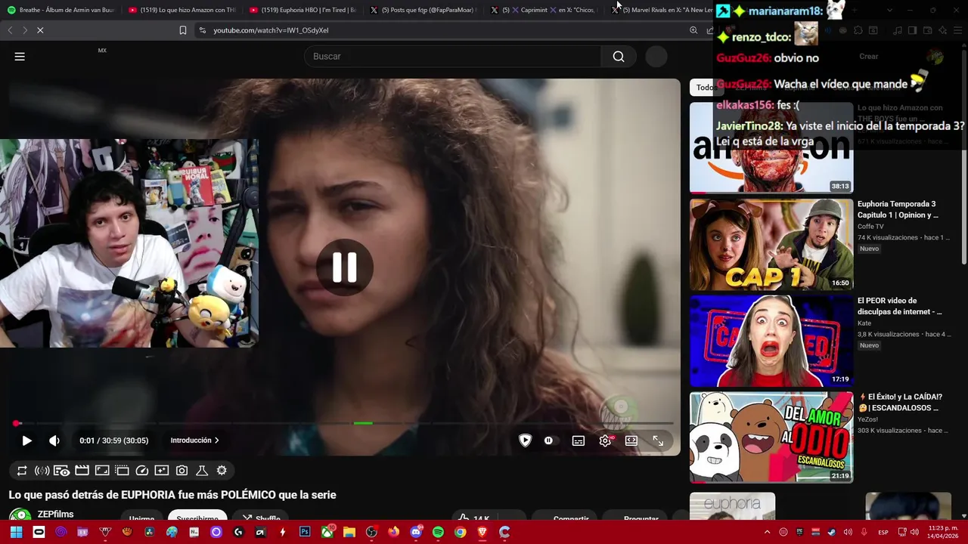The image size is (968, 544).
Task: Click the red microphone icon in system tray
Action: [x=864, y=532]
